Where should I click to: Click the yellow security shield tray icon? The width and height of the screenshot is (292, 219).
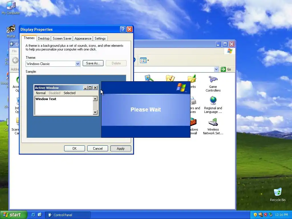coord(255,215)
